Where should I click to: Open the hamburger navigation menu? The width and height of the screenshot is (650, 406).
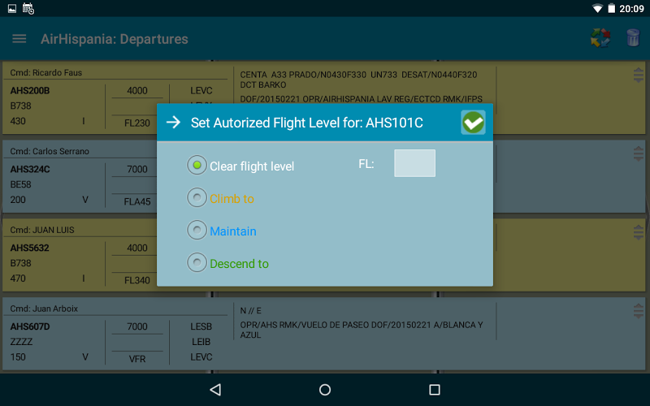(x=19, y=39)
